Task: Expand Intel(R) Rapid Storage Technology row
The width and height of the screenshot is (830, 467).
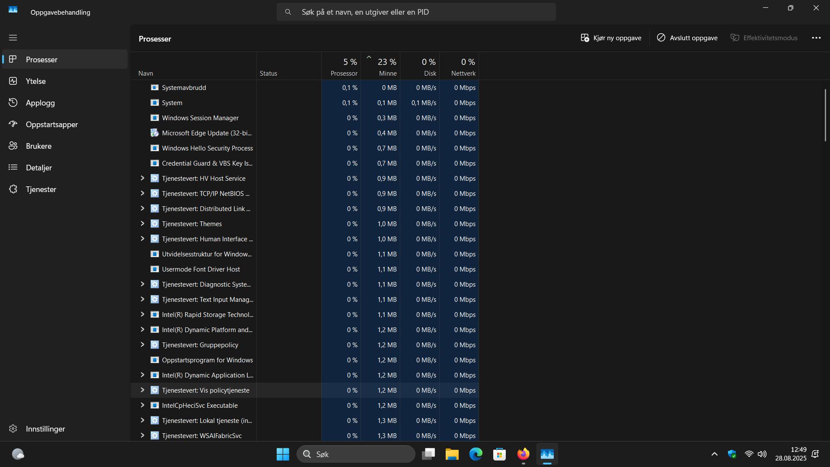Action: [142, 314]
